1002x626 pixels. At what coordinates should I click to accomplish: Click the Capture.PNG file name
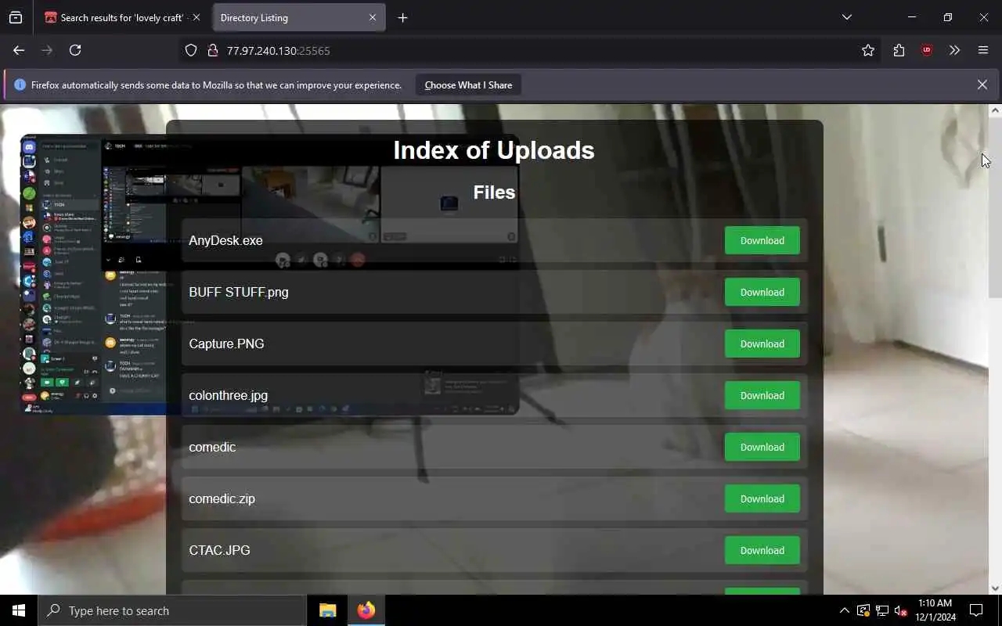pos(226,344)
